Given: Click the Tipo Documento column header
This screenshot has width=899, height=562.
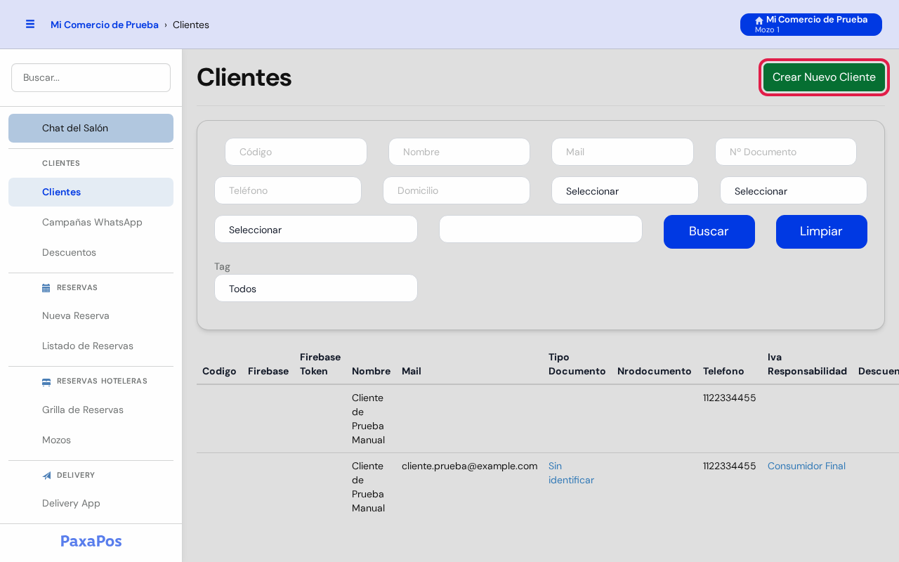Looking at the screenshot, I should click(577, 364).
